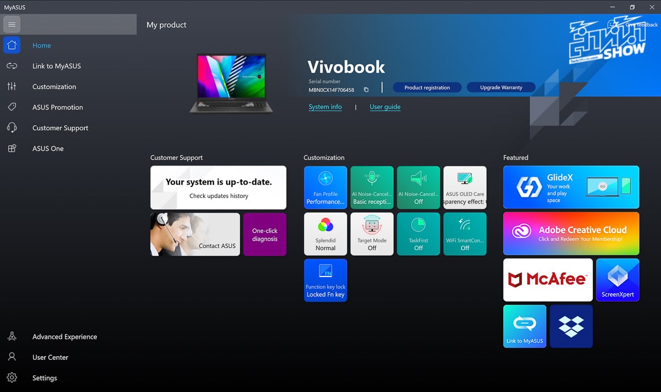The width and height of the screenshot is (661, 392).
Task: Click the Settings gear icon
Action: click(12, 378)
